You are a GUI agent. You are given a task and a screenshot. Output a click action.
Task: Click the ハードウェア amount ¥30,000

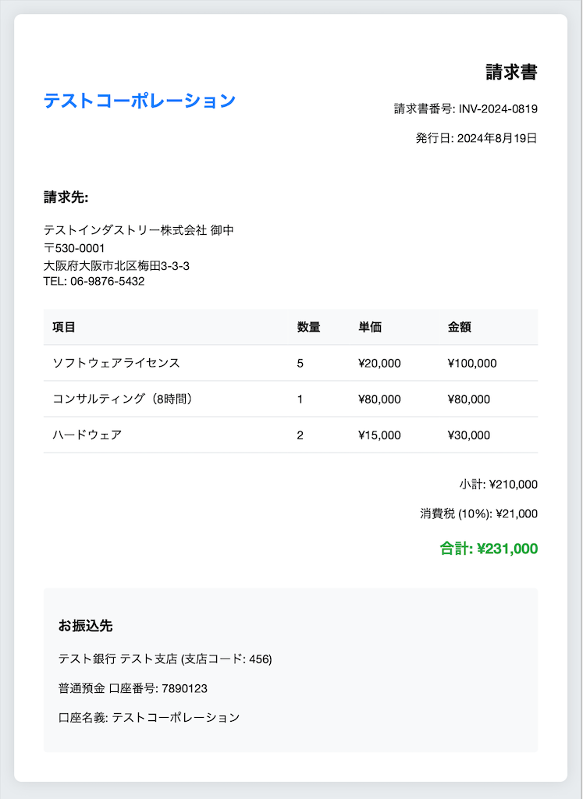click(469, 435)
